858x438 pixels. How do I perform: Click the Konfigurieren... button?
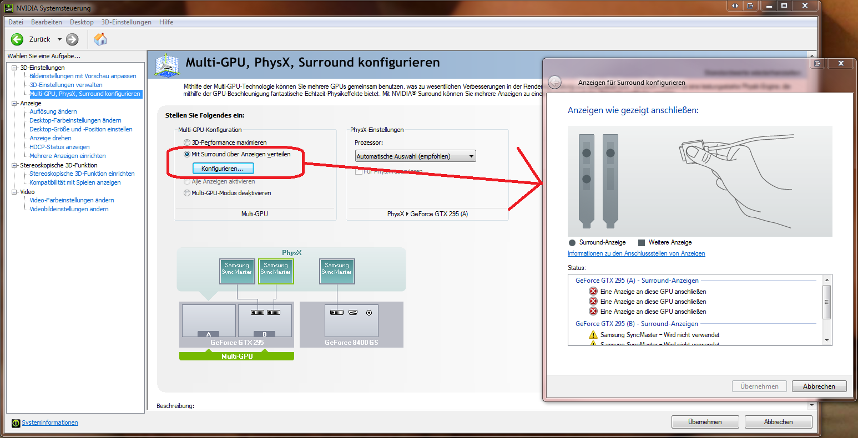pos(223,168)
